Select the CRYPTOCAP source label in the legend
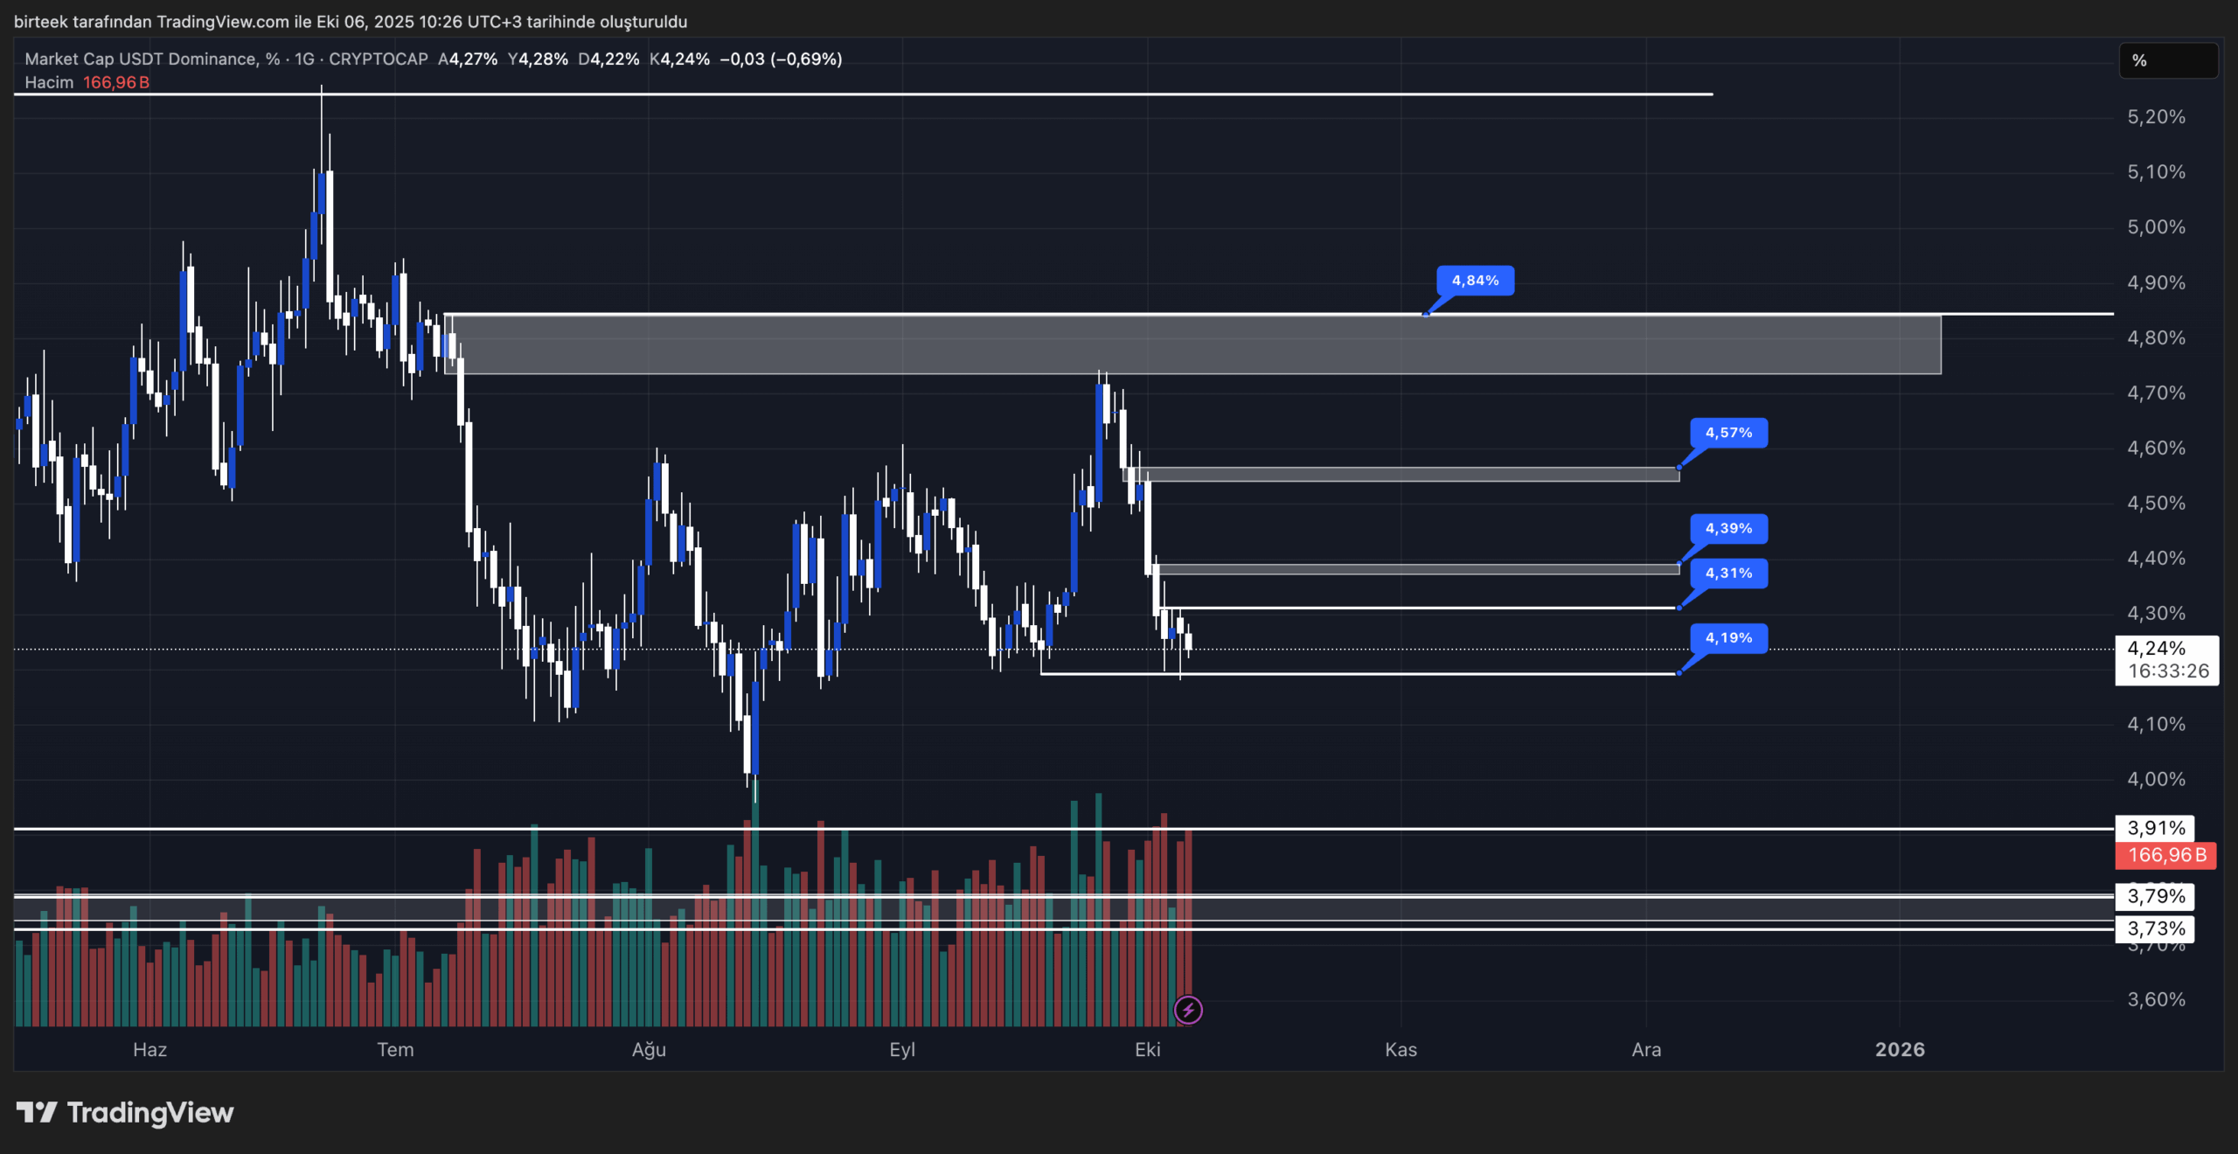The image size is (2238, 1154). tap(376, 59)
